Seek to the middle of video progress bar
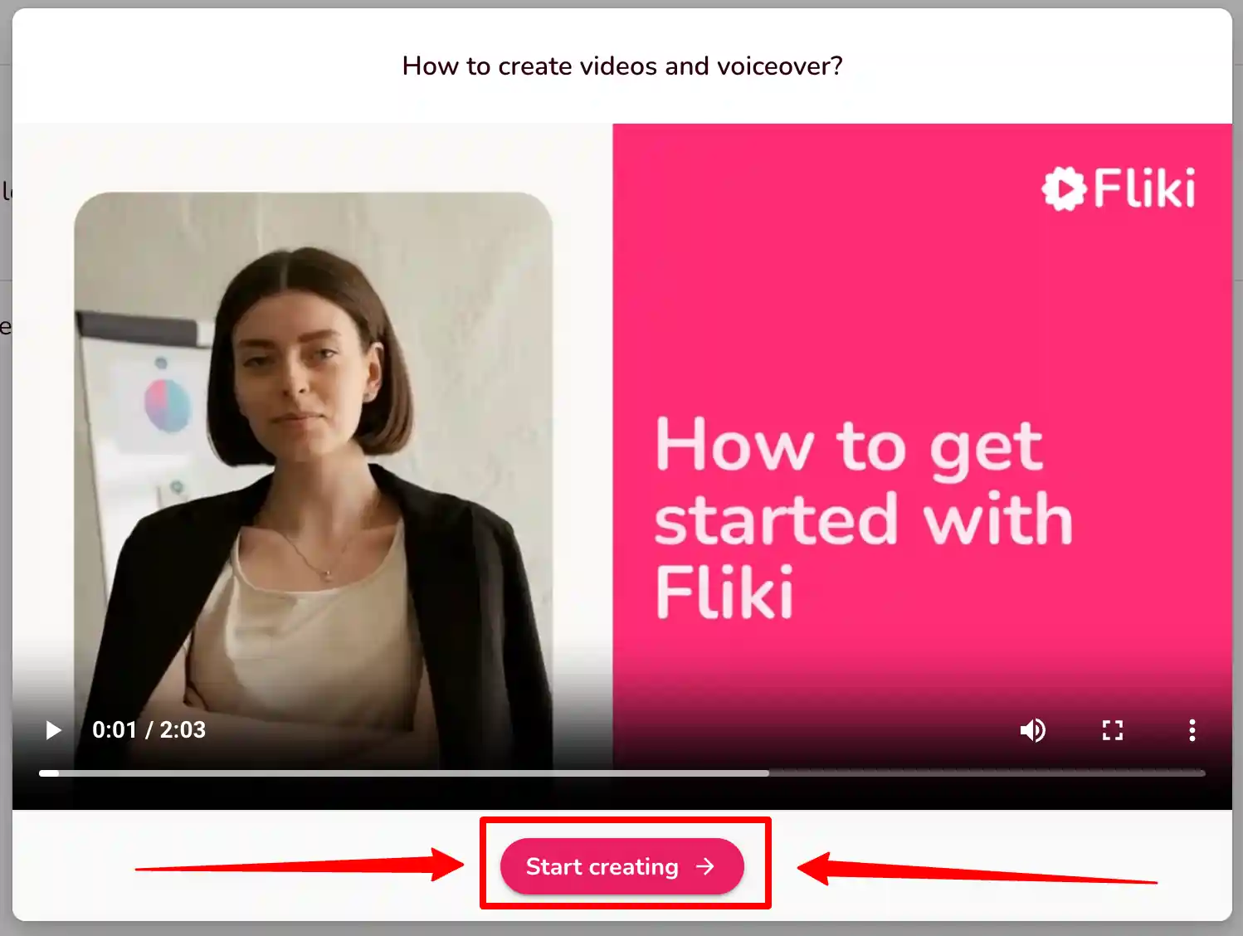The height and width of the screenshot is (936, 1243). click(x=622, y=773)
